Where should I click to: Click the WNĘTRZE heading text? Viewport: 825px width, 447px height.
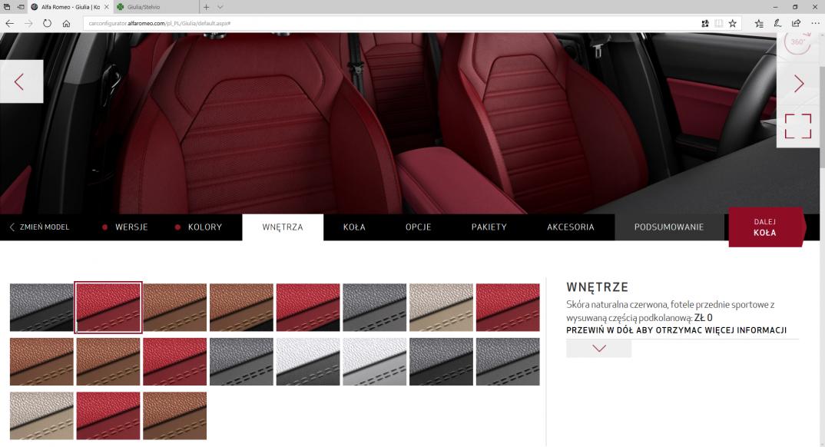coord(597,287)
